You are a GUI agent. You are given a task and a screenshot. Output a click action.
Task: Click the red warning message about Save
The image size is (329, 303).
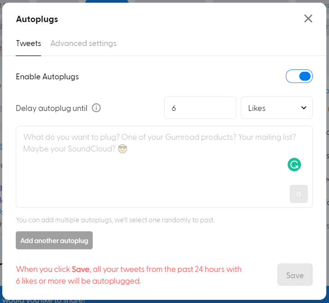click(129, 275)
